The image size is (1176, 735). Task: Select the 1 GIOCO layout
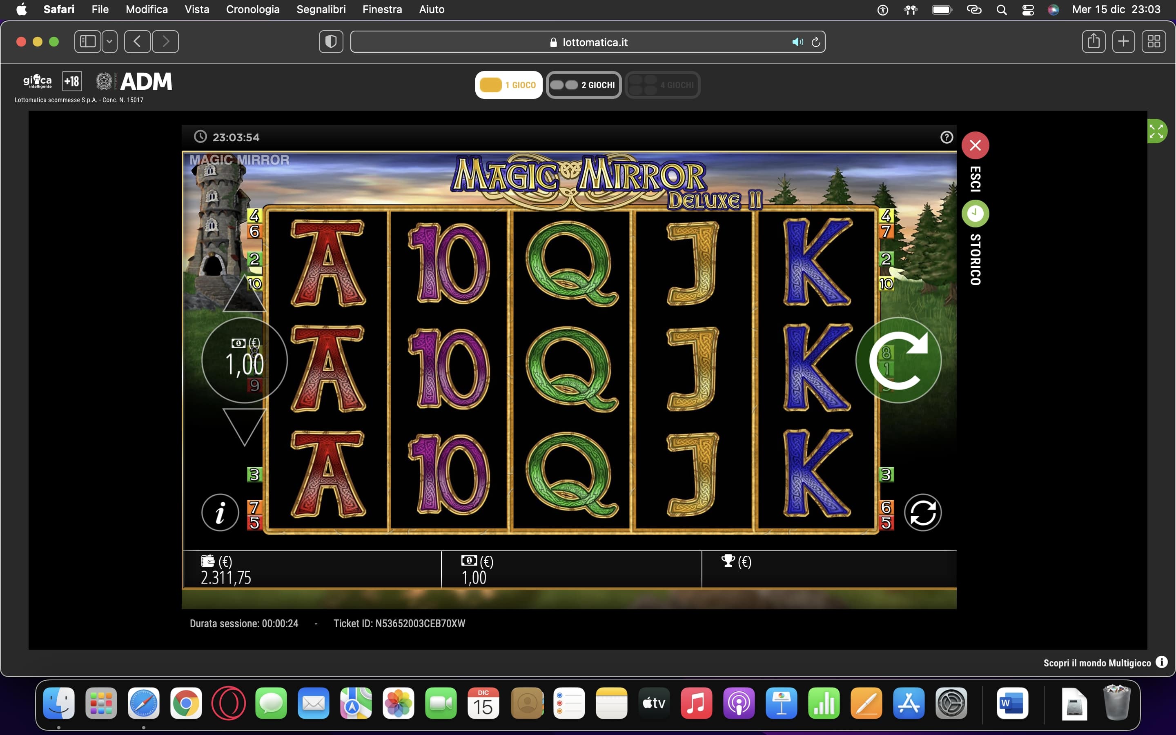508,85
